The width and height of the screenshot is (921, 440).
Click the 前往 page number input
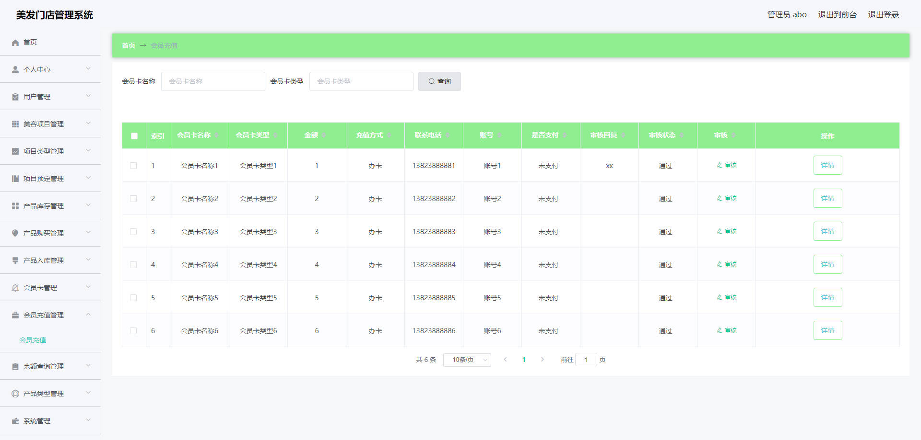(x=586, y=360)
